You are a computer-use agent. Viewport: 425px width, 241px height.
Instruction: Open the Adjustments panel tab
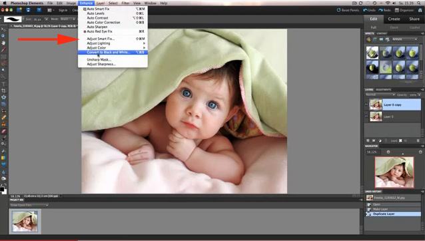pyautogui.click(x=383, y=90)
